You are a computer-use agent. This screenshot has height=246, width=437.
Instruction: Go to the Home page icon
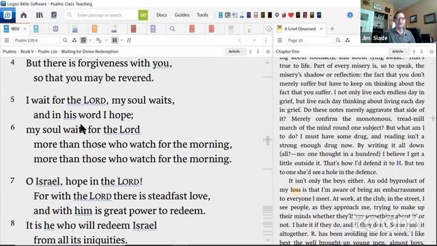(24, 15)
